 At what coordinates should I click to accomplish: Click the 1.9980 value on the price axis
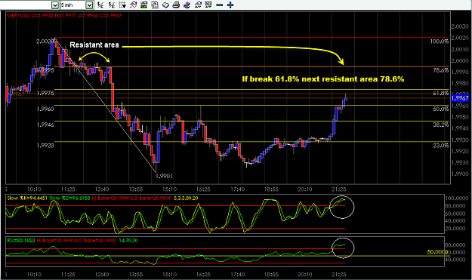coord(460,83)
